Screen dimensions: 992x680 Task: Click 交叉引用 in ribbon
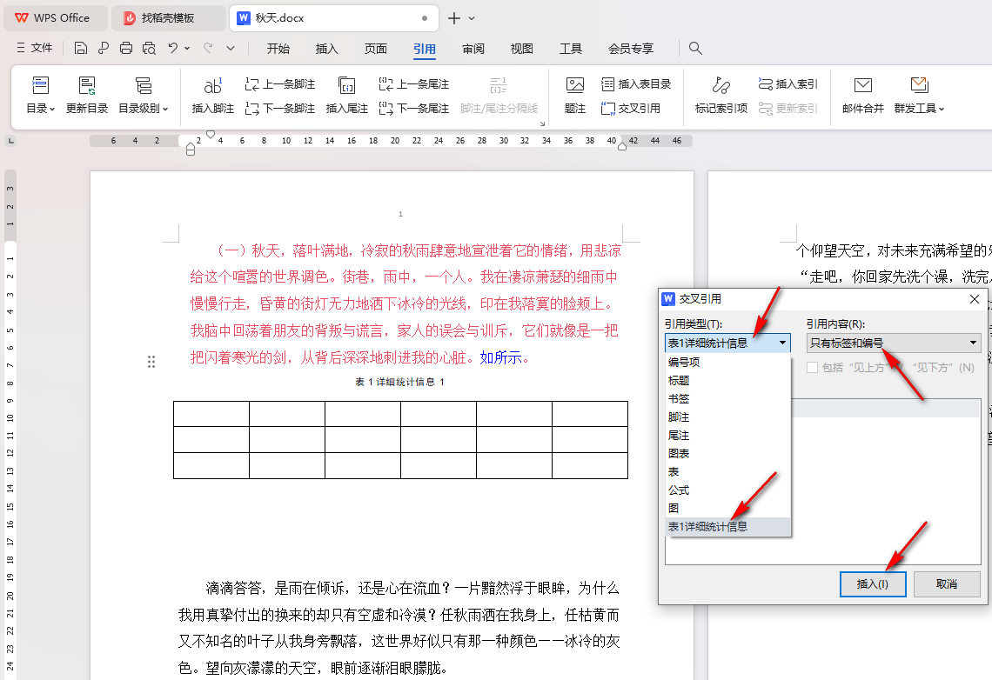pos(631,108)
